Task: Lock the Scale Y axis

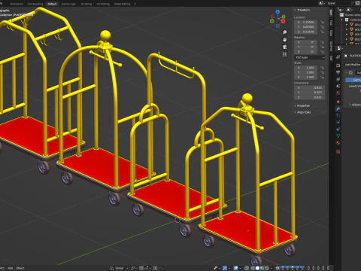Action: (323, 72)
